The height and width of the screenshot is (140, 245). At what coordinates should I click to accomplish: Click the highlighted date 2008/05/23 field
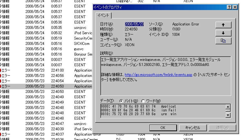[134, 24]
